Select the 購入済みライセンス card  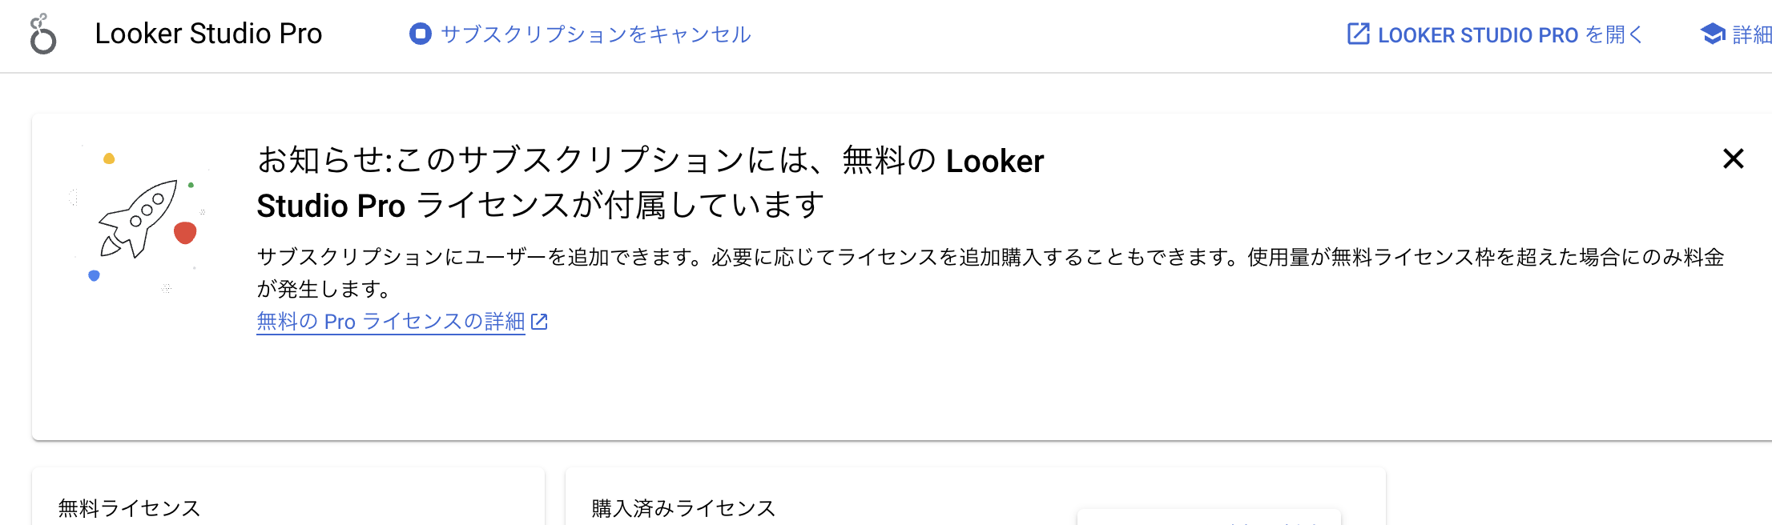point(976,496)
